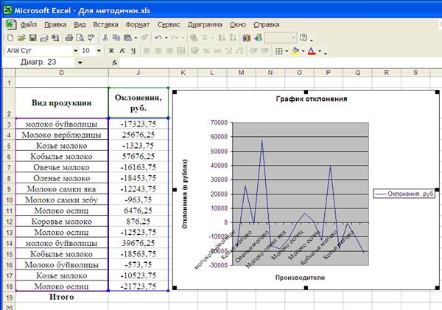Open the Диаграмма menu
This screenshot has width=442, height=310.
[205, 25]
